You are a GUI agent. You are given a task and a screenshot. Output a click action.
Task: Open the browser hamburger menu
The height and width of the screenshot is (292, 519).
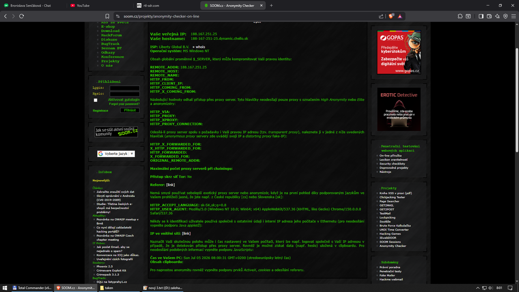click(x=513, y=16)
